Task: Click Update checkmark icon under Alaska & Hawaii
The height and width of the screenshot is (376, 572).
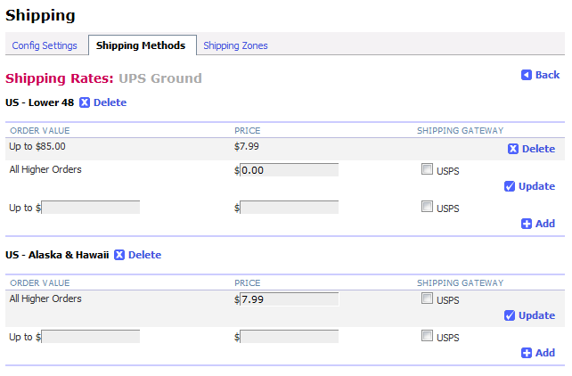Action: tap(510, 315)
